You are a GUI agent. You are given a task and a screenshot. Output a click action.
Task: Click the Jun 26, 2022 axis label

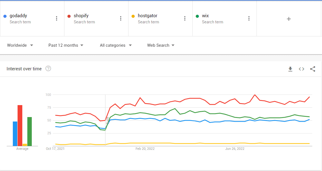tap(235, 149)
